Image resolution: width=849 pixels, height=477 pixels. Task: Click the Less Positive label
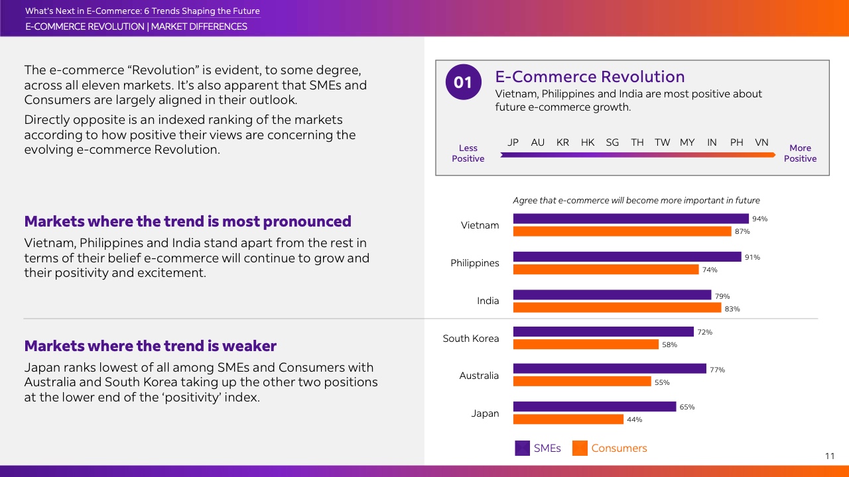(x=468, y=153)
